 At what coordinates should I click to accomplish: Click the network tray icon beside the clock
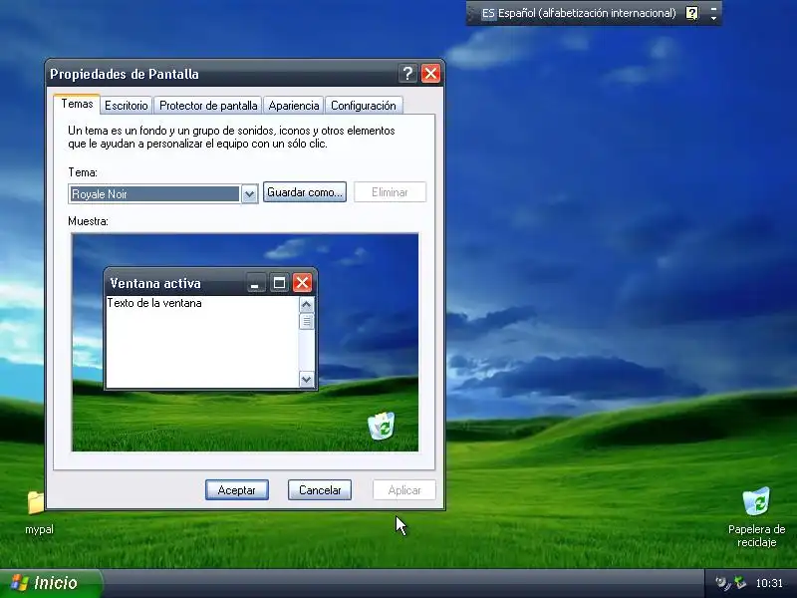(x=741, y=583)
